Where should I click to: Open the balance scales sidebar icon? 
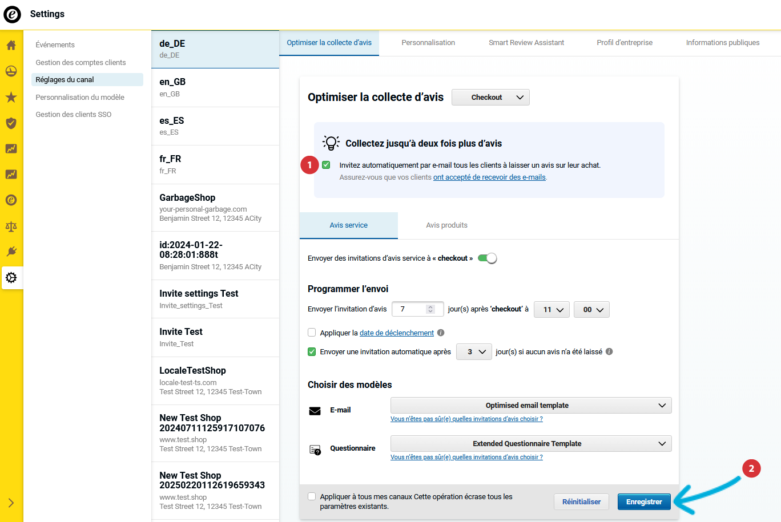click(x=11, y=226)
